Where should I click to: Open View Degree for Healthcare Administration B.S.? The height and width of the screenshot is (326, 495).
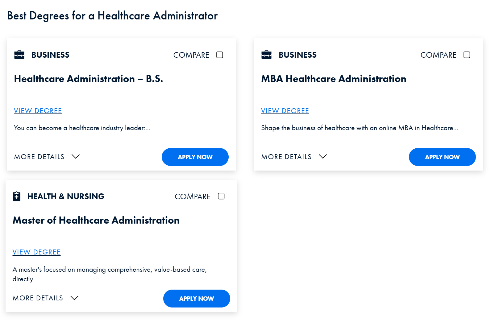[x=38, y=111]
